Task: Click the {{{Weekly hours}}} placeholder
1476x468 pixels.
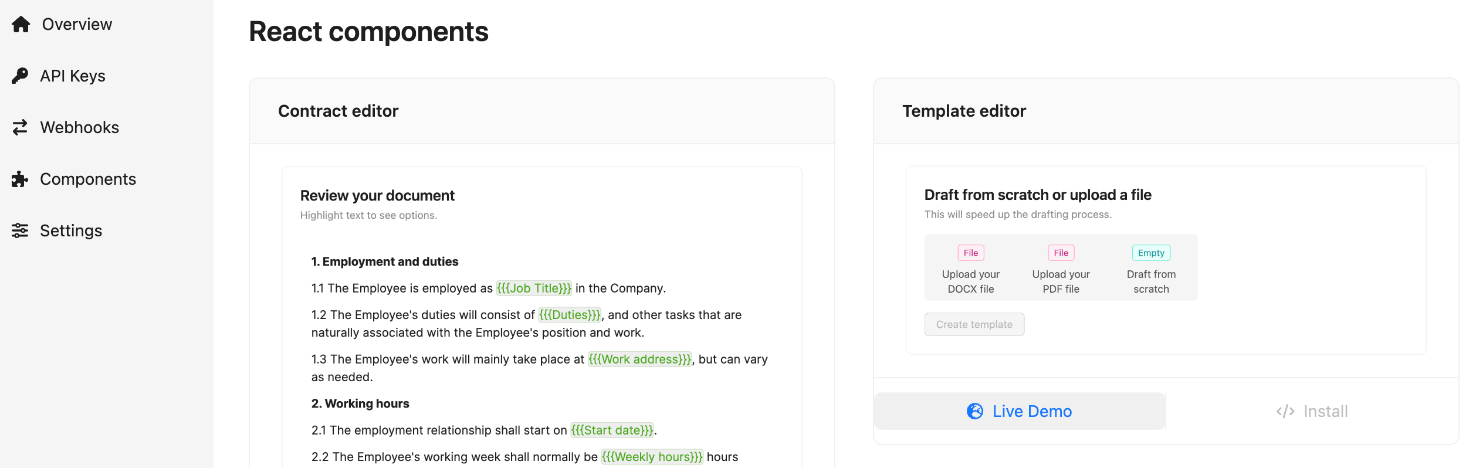Action: pyautogui.click(x=652, y=457)
